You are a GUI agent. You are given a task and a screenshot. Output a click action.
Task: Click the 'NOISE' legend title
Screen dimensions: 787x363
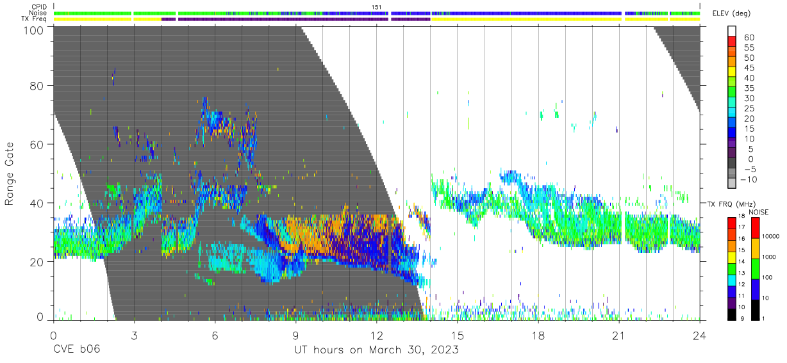click(x=759, y=212)
